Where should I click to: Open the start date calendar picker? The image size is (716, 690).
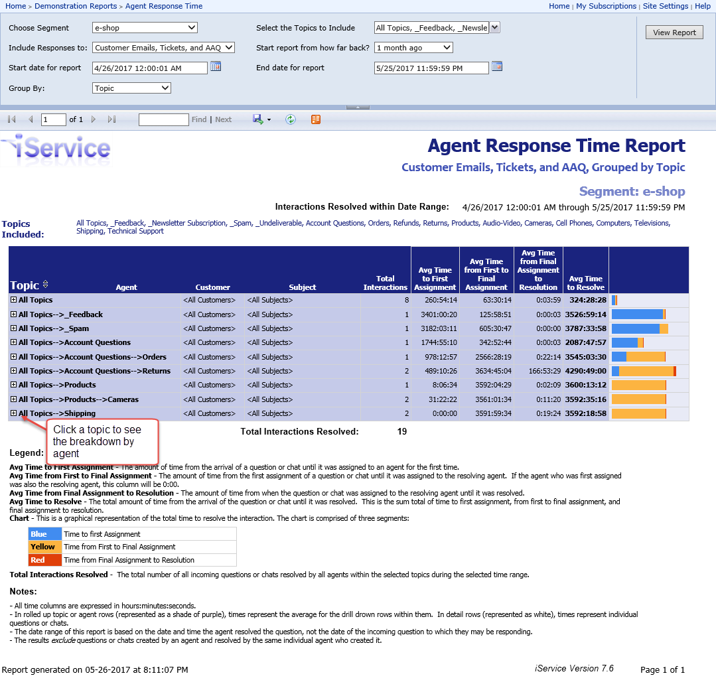pos(216,66)
